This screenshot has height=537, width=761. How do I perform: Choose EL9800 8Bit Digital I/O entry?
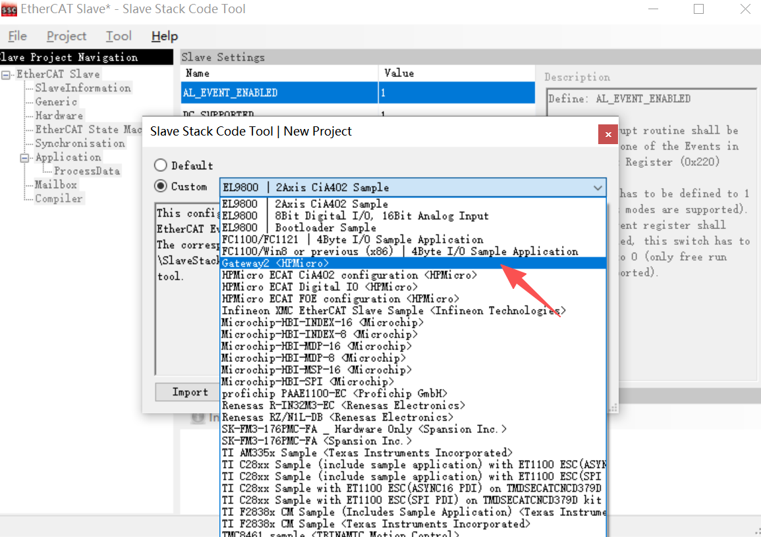413,216
